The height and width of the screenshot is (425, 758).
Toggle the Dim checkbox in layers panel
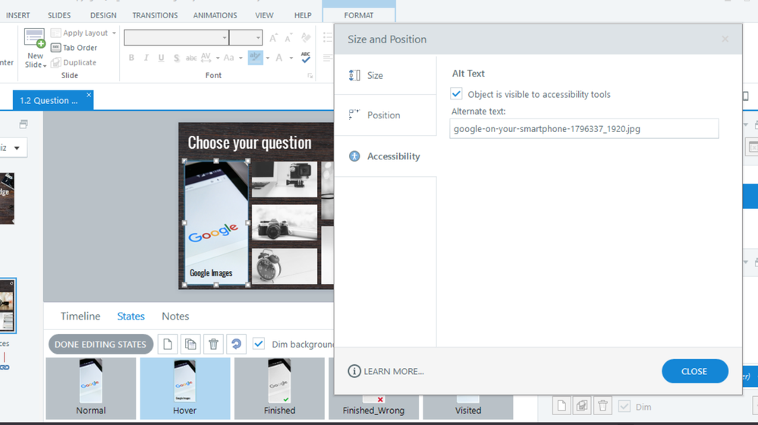pos(624,406)
